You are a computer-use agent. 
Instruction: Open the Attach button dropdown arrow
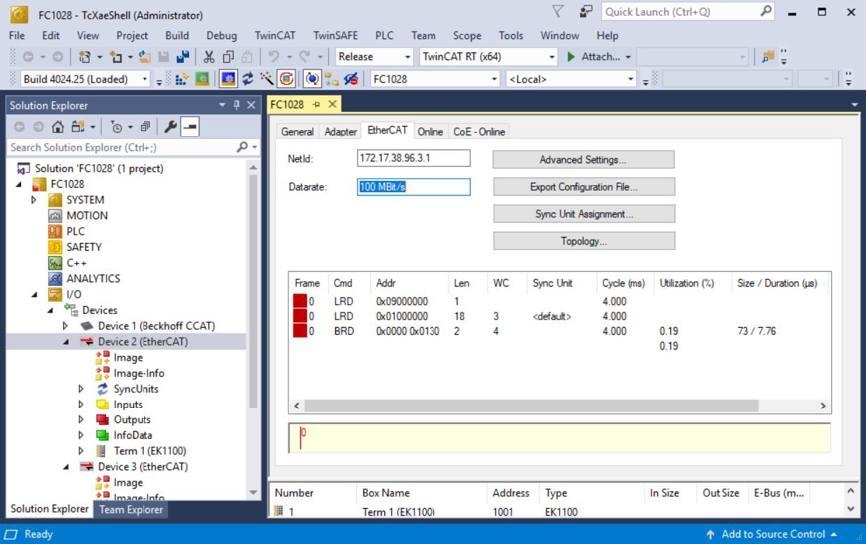click(628, 57)
